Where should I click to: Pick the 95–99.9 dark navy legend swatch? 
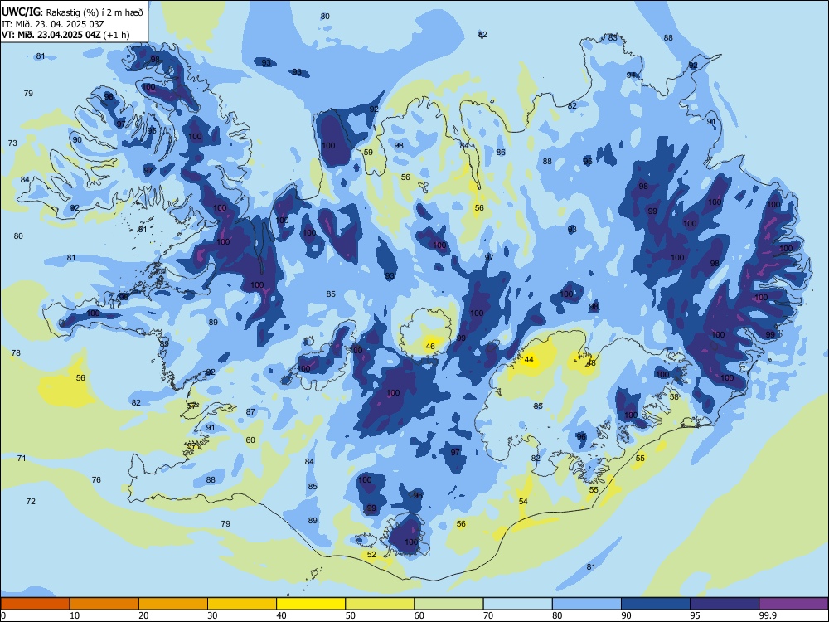click(725, 604)
